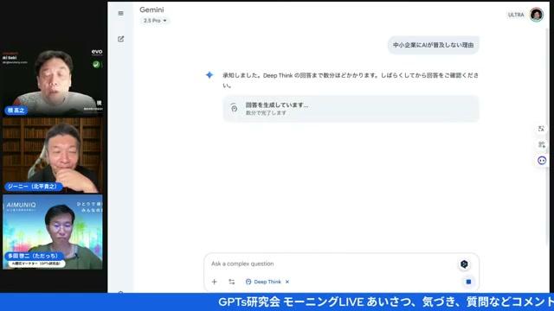The height and width of the screenshot is (311, 554).
Task: Click the Deep Think progress spinner icon
Action: (x=234, y=108)
